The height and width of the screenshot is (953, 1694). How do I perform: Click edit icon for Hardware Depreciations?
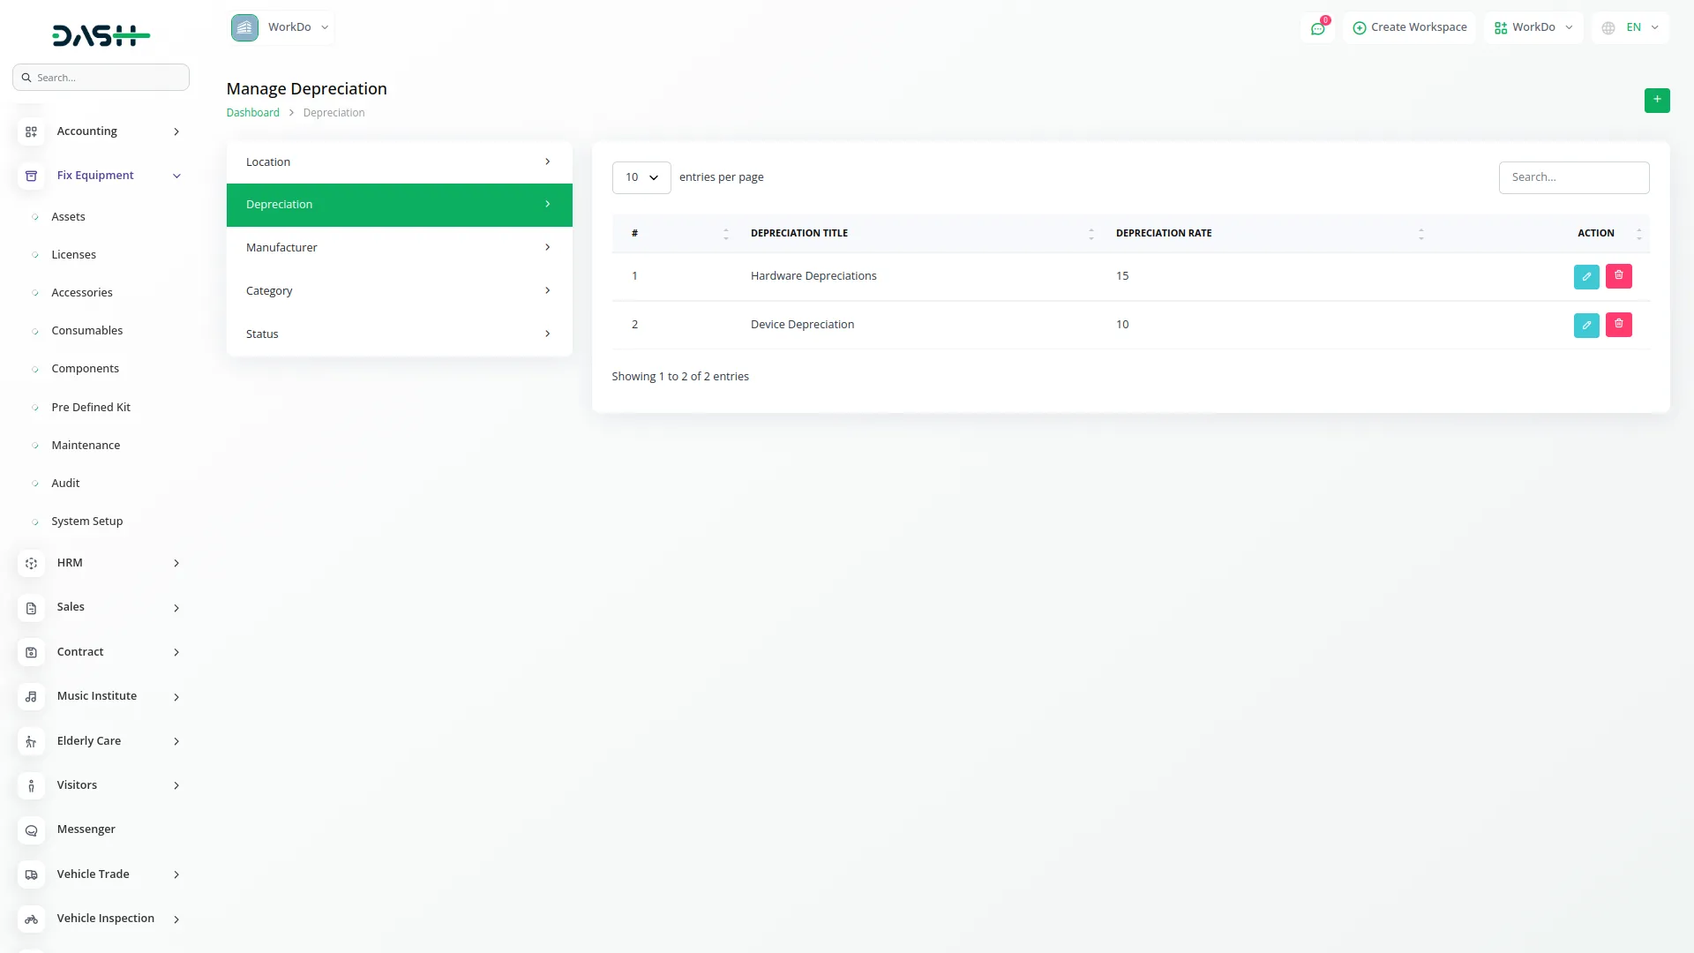[x=1585, y=276]
